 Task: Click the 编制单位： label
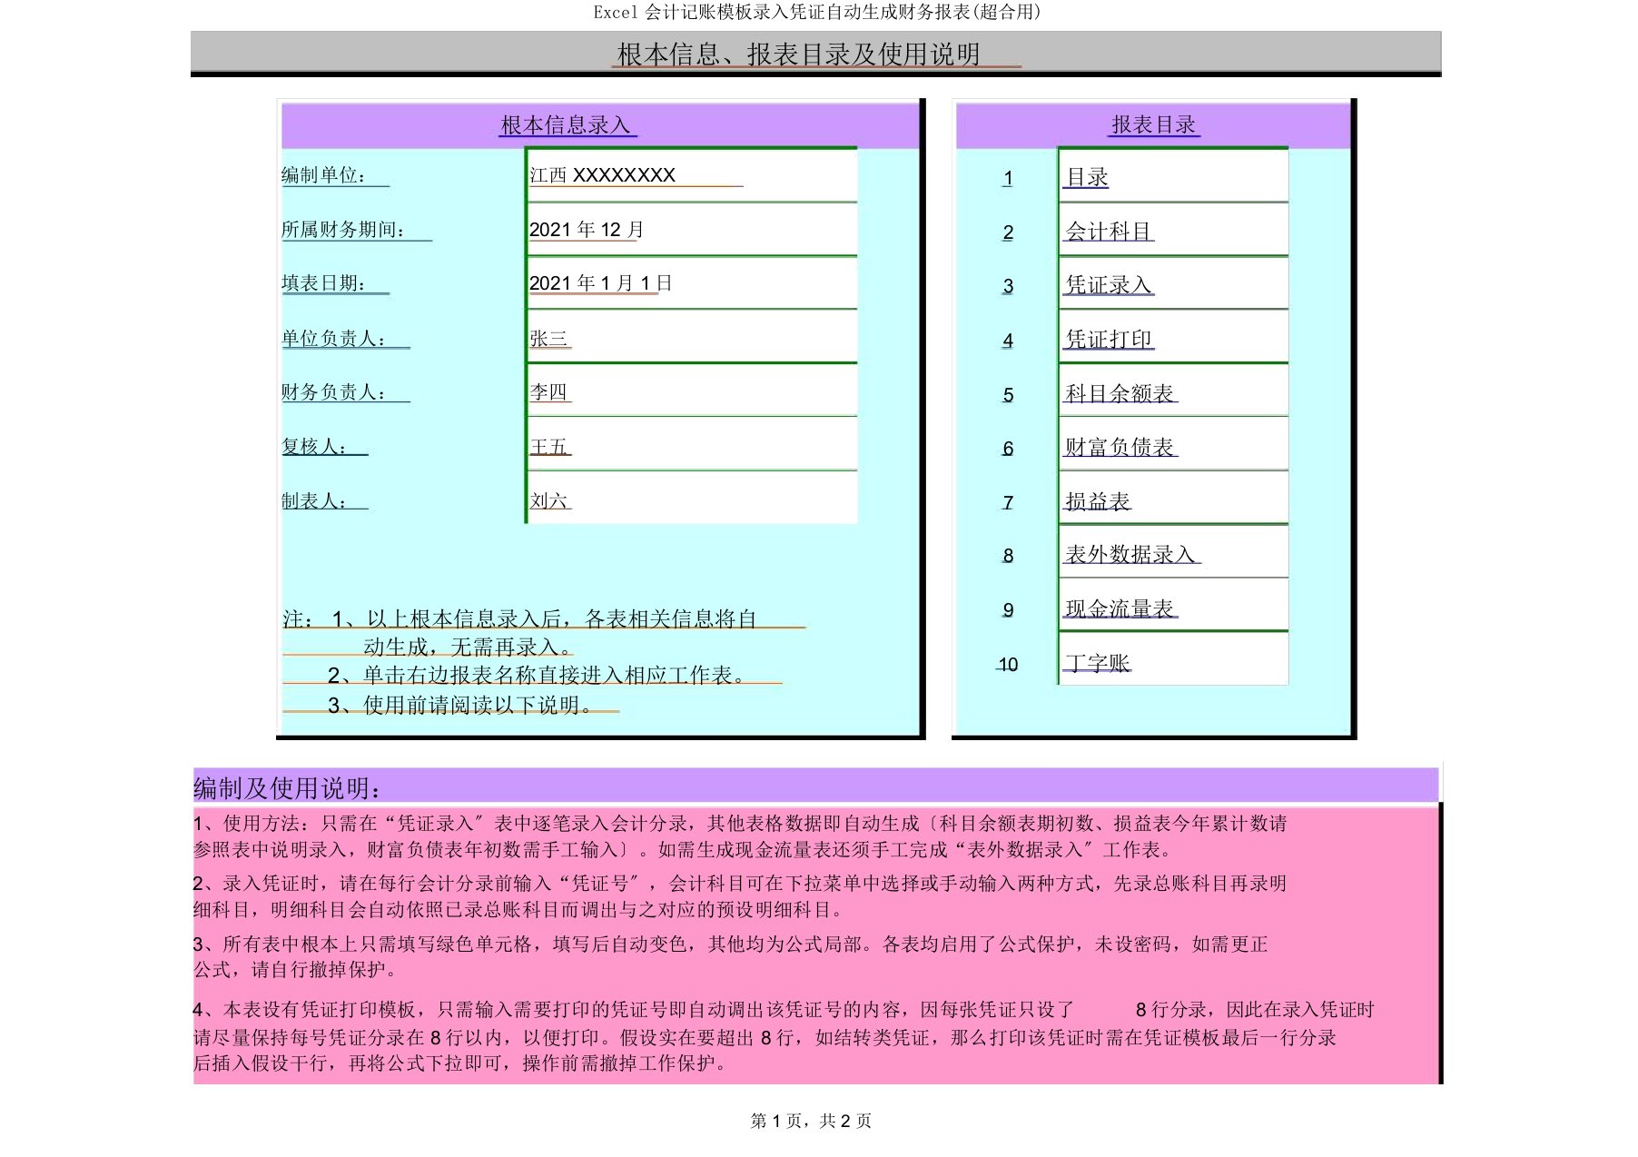click(324, 175)
